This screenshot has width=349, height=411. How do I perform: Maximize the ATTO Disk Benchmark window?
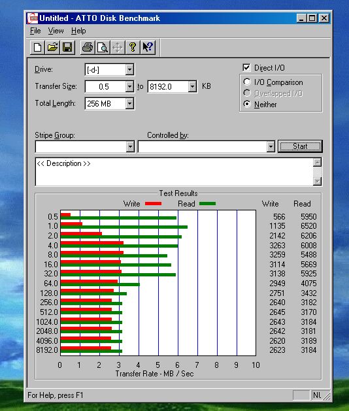312,18
